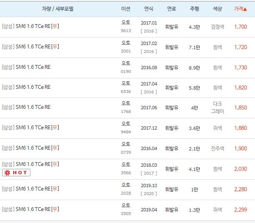The height and width of the screenshot is (223, 255).
Task: Select the 1,720 price value
Action: (240, 48)
